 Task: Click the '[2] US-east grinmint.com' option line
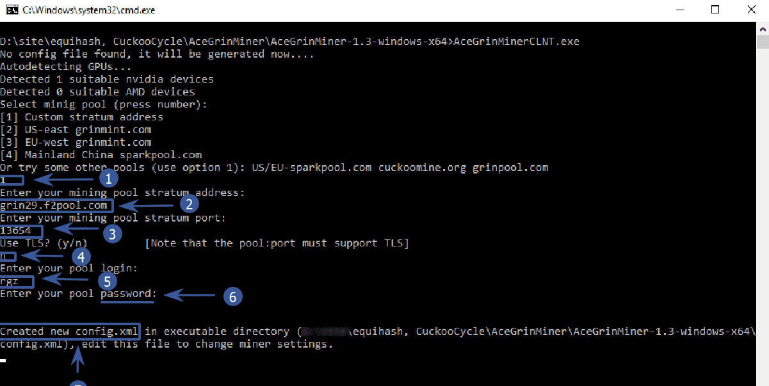(76, 130)
